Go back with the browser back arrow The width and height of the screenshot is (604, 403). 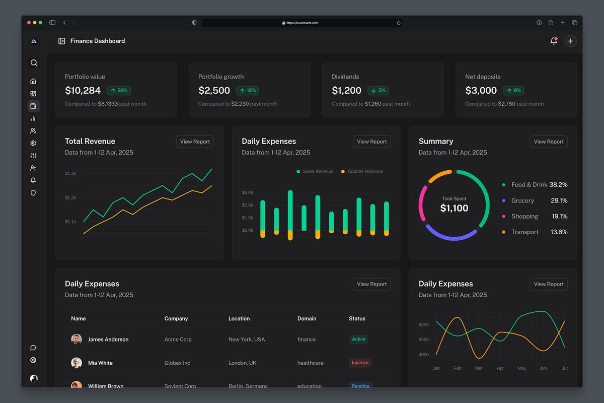pyautogui.click(x=64, y=23)
